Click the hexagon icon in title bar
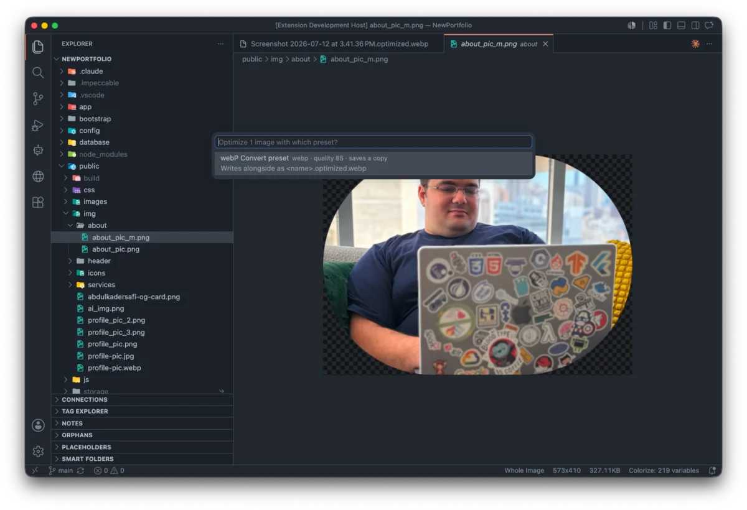The height and width of the screenshot is (510, 747). click(x=632, y=25)
